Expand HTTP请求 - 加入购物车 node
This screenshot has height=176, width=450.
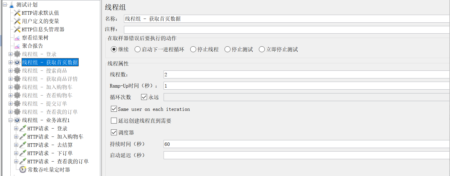[16, 137]
